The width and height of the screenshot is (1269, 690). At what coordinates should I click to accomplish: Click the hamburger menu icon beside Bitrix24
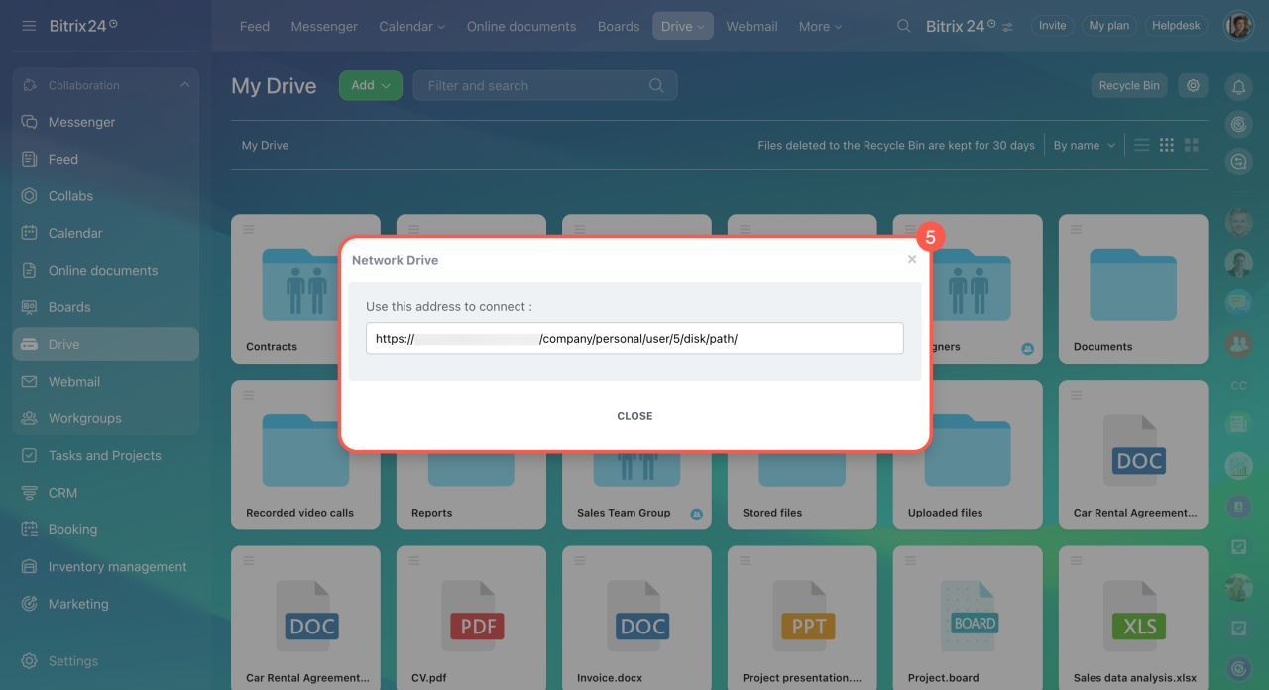(29, 26)
